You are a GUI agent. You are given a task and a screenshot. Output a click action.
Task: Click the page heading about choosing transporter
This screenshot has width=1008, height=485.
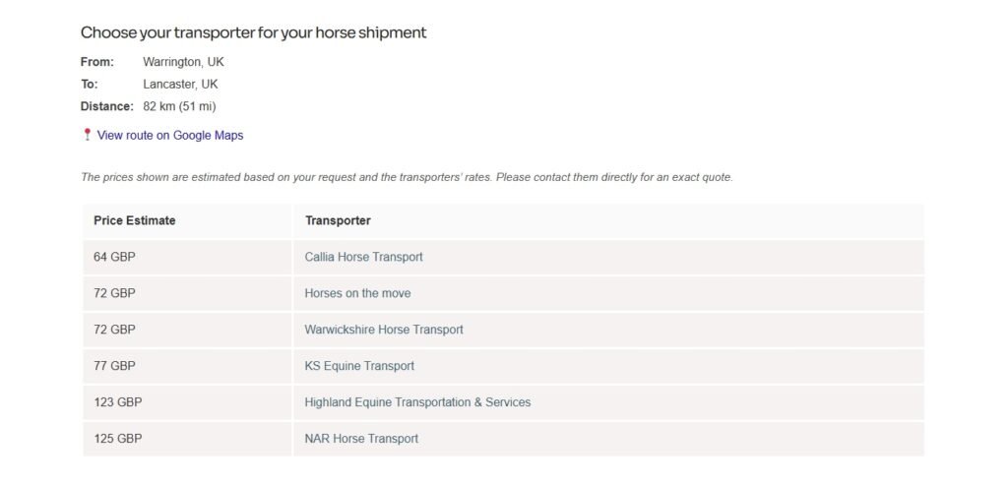coord(253,32)
